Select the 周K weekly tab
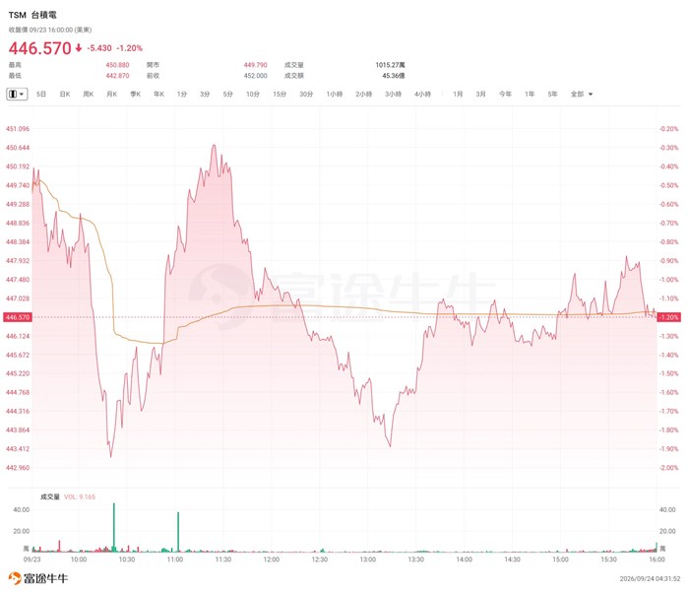The height and width of the screenshot is (593, 689). click(x=89, y=95)
